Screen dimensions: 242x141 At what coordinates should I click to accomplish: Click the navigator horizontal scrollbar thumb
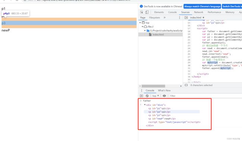tap(153, 86)
